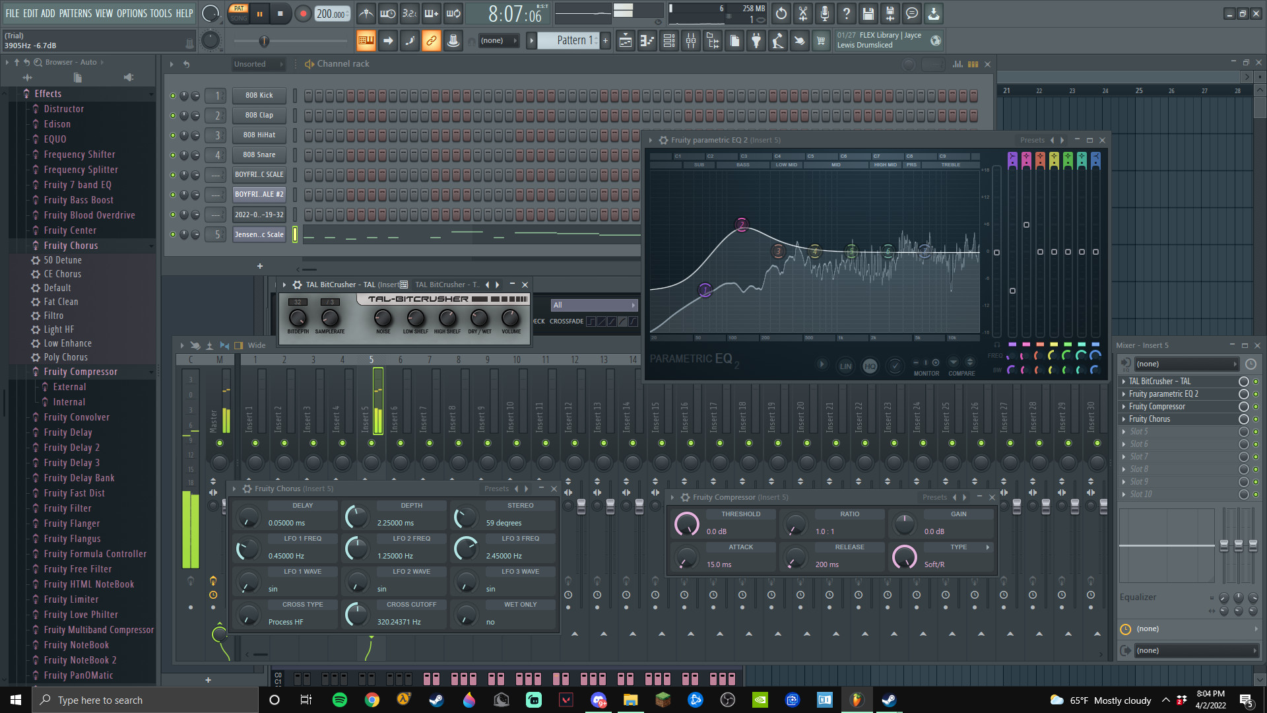1267x713 pixels.
Task: Open the Unsorted channel filter dropdown
Action: pos(258,64)
